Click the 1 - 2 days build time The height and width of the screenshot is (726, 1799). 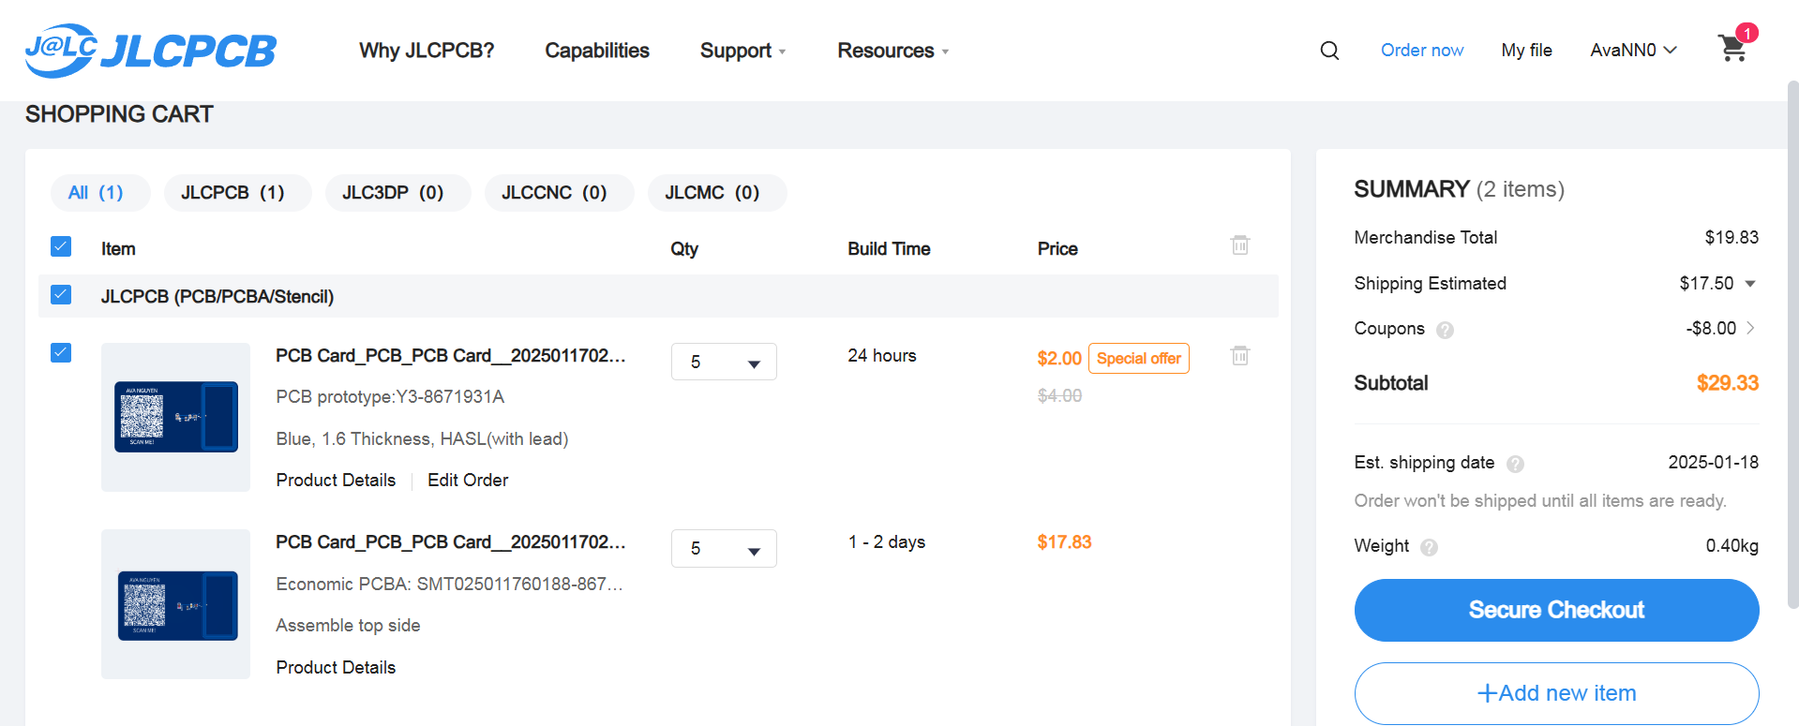click(x=887, y=542)
